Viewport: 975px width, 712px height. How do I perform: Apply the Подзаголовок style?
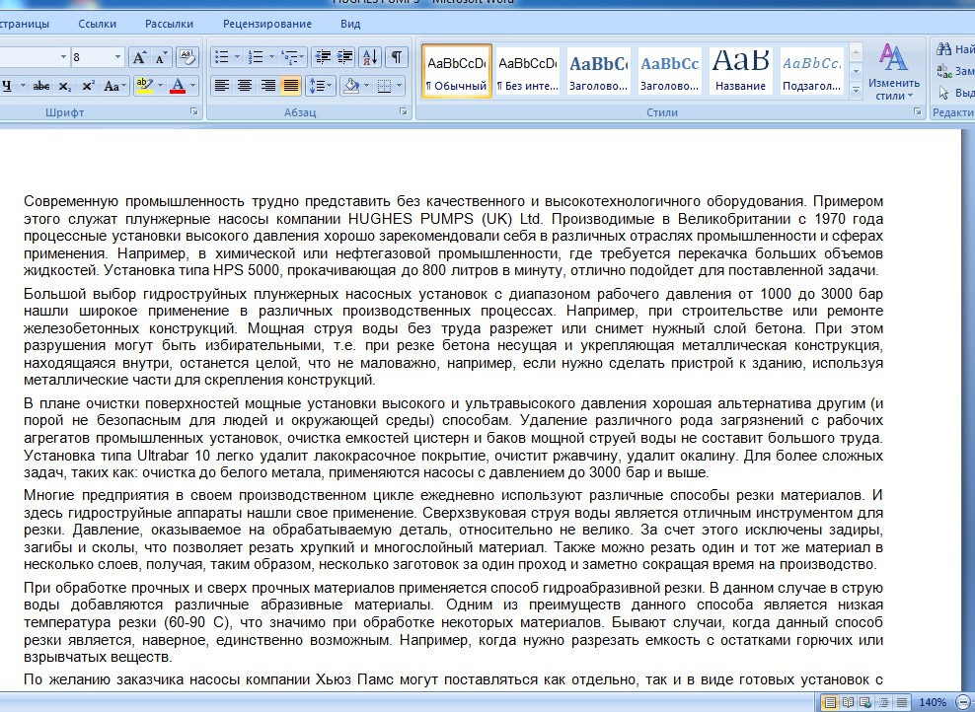coord(811,71)
